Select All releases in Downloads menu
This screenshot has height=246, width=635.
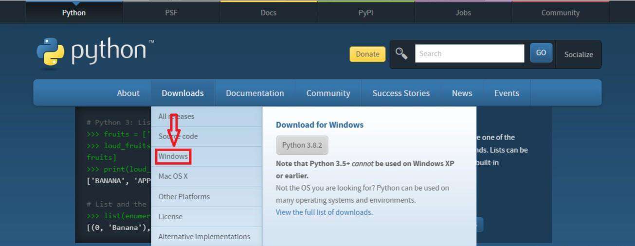pyautogui.click(x=207, y=116)
